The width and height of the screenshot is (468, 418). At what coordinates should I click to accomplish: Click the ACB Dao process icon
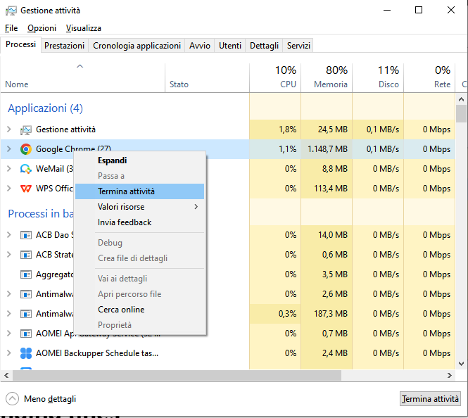[x=26, y=235]
